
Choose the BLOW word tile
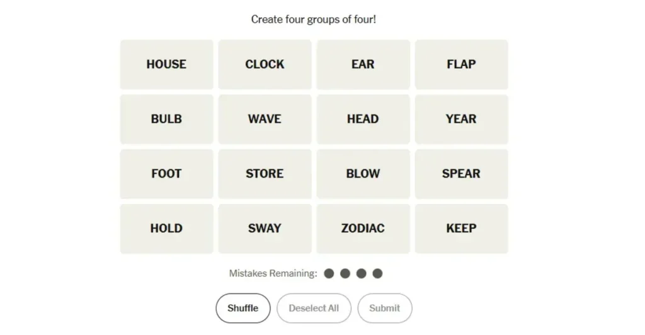tap(363, 174)
